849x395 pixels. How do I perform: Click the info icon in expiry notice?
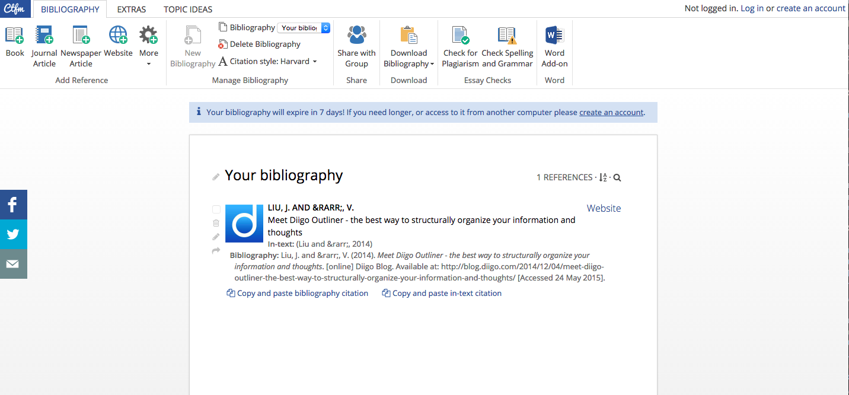pos(199,112)
